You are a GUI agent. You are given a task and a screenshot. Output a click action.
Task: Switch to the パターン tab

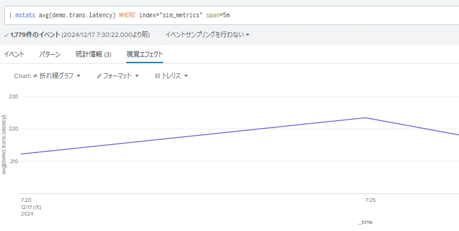[50, 54]
